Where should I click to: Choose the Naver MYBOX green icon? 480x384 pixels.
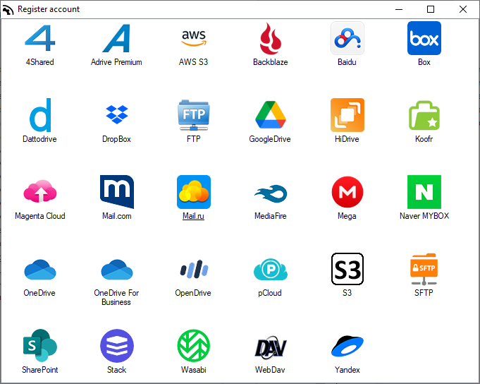click(424, 192)
